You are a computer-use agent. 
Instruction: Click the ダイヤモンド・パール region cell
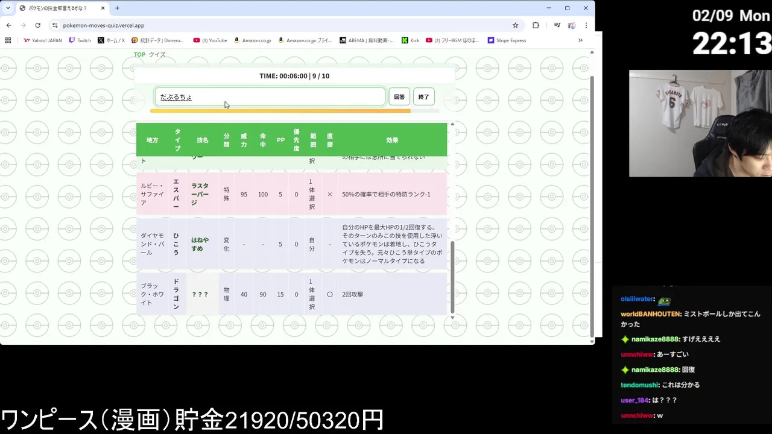[x=152, y=244]
